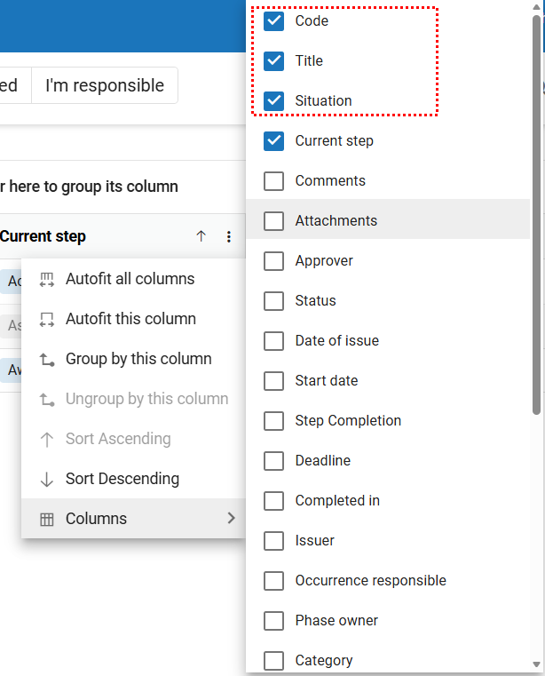
Task: Click the Autofit all columns icon
Action: (x=47, y=279)
